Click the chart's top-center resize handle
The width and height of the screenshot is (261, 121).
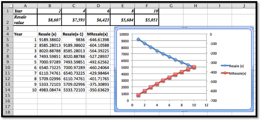(x=184, y=28)
